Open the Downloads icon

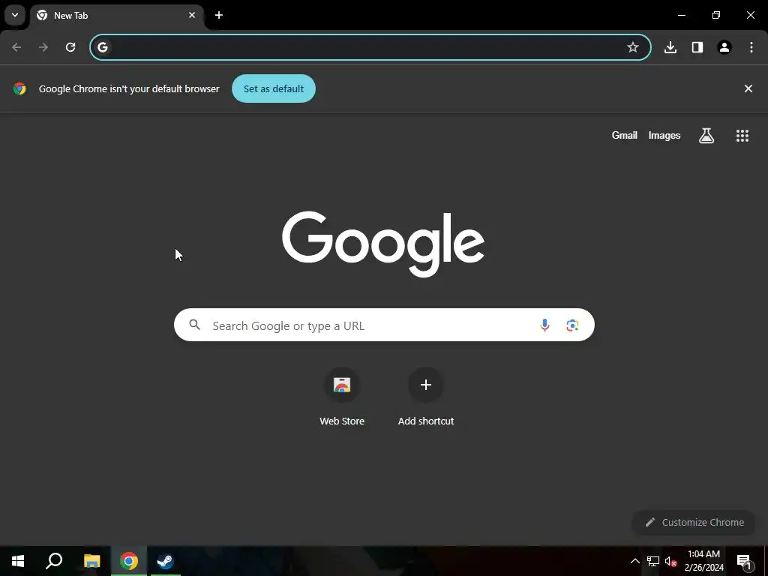point(670,47)
